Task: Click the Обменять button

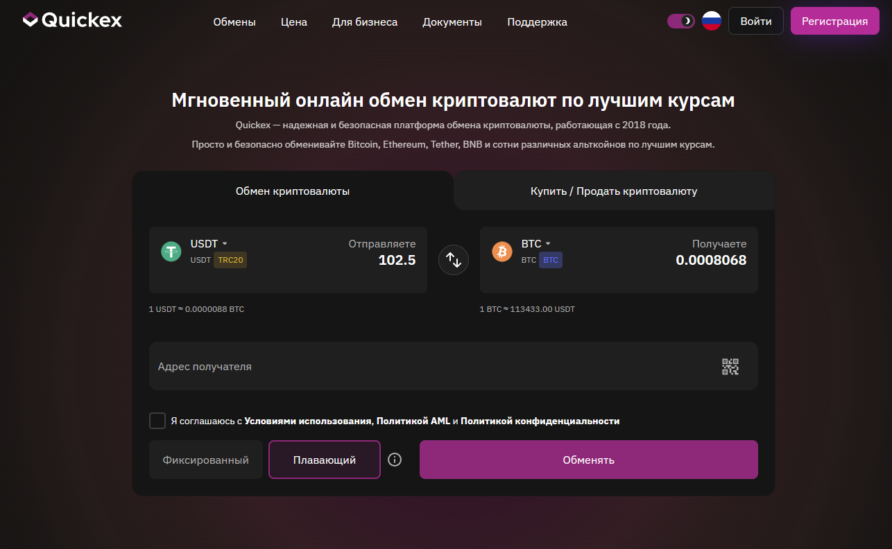Action: [589, 460]
